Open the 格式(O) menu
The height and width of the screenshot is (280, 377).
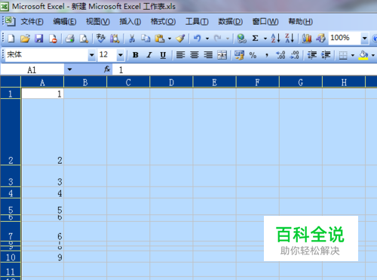click(163, 22)
